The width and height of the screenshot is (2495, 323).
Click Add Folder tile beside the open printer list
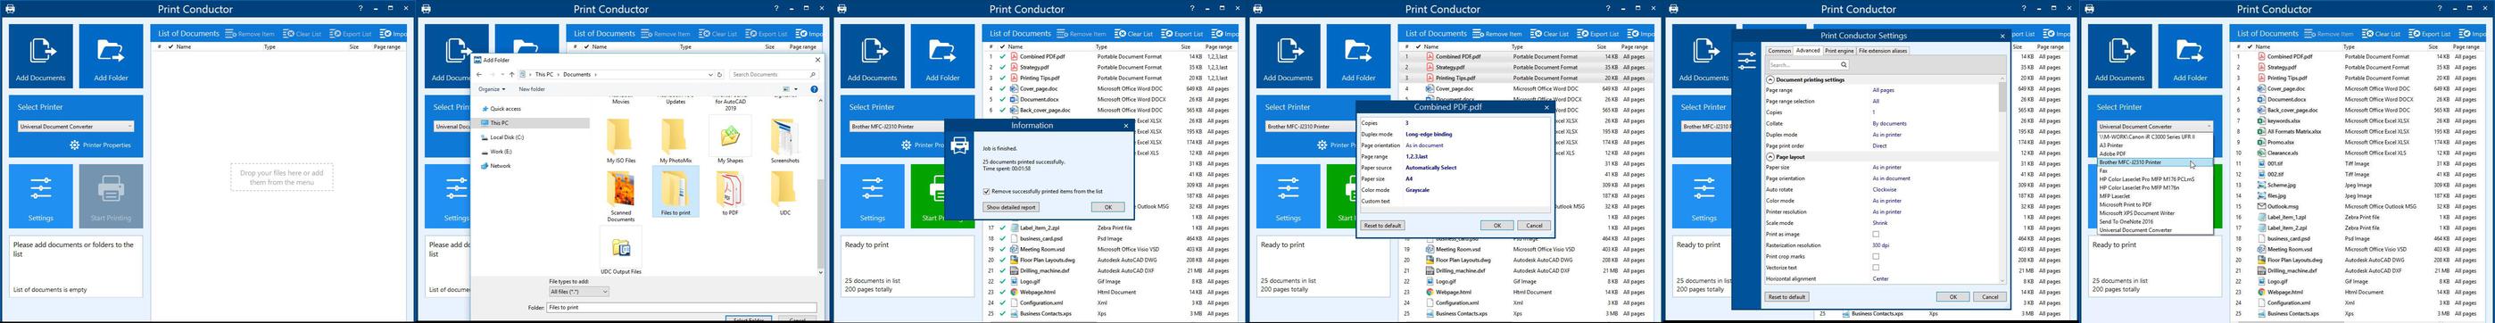(2190, 57)
